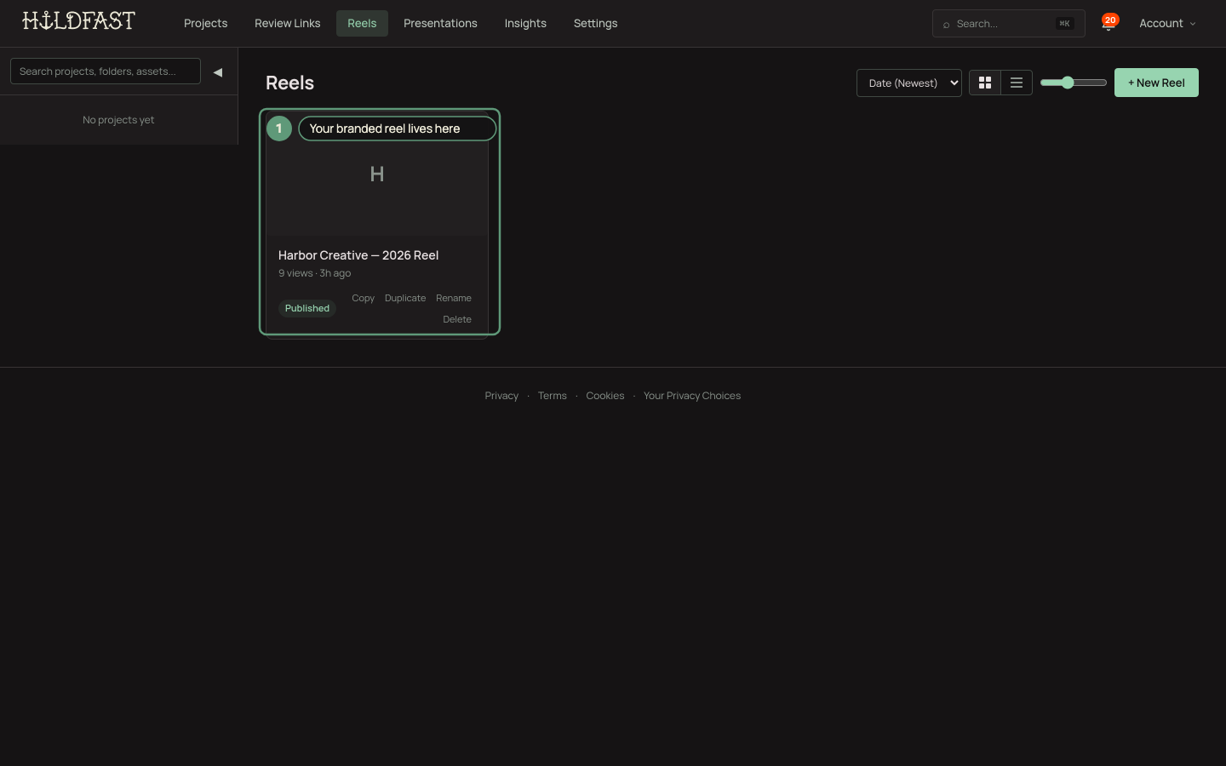This screenshot has width=1226, height=766.
Task: Click the Holdfast logo
Action: coord(78,20)
